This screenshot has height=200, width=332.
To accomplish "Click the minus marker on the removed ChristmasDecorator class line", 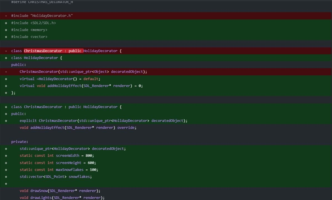I will tap(6, 51).
